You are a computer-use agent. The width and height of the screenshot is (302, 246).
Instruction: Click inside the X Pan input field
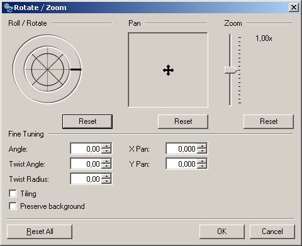(x=182, y=148)
